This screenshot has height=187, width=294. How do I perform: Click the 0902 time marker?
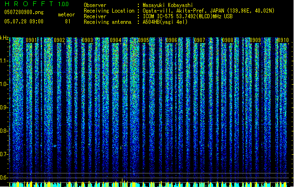pyautogui.click(x=59, y=40)
